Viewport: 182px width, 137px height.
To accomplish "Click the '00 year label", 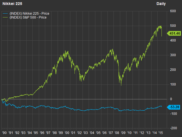I will [x=67, y=133].
